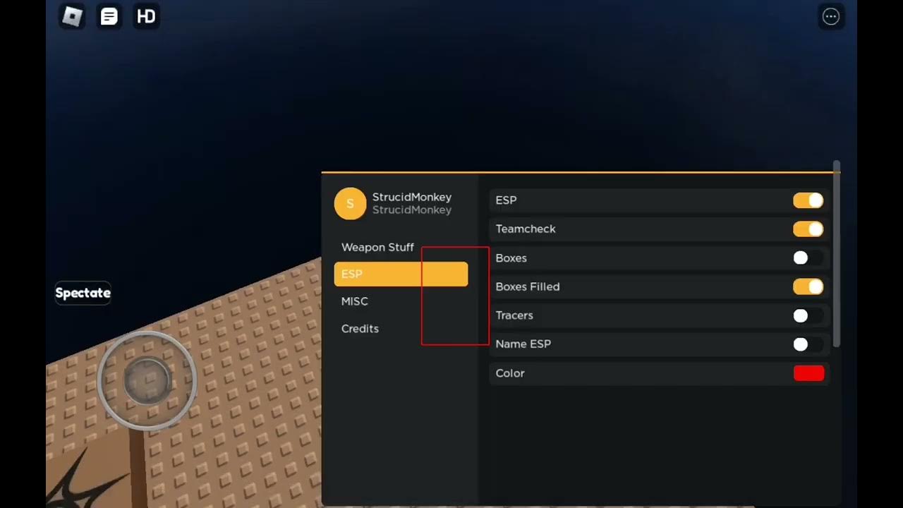Enable the Tracers toggle

(808, 316)
